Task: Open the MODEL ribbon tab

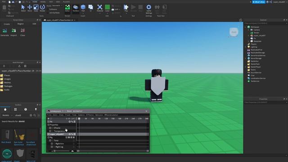Action: pyautogui.click(x=43, y=2)
